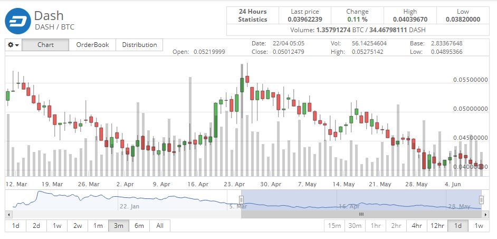Click the Dash coin logo icon
The height and width of the screenshot is (239, 497).
click(x=18, y=21)
